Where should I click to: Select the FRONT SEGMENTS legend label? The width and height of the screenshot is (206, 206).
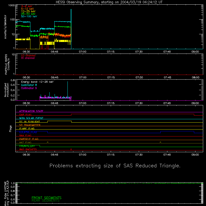coord(47,198)
